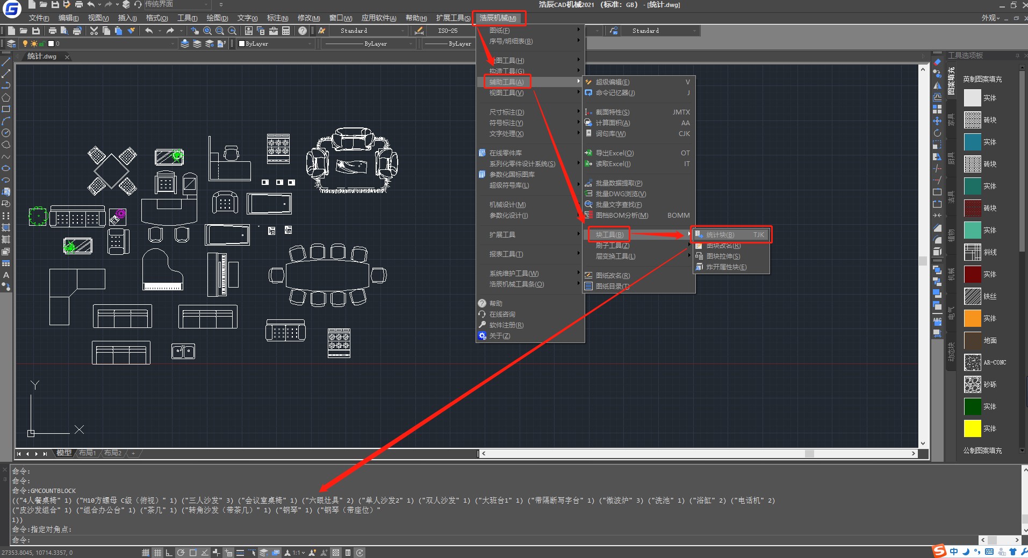This screenshot has height=558, width=1028.
Task: Click the New file icon in the toolbar
Action: 11,31
